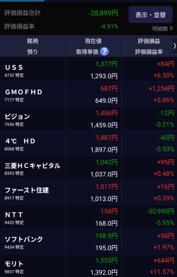The width and height of the screenshot is (177, 277).
Task: Tap the 4℃ HD holding row
Action: (32, 144)
